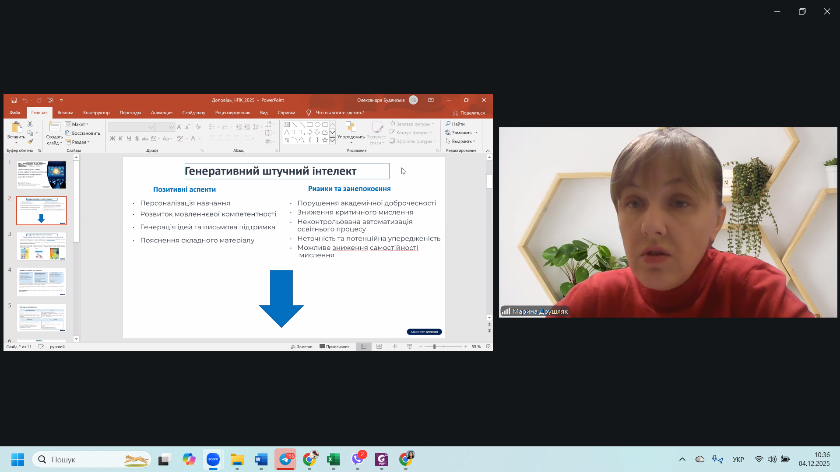Collapse the ribbon with the chevron arrow

(488, 151)
